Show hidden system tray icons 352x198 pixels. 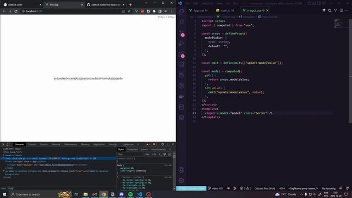(x=301, y=194)
